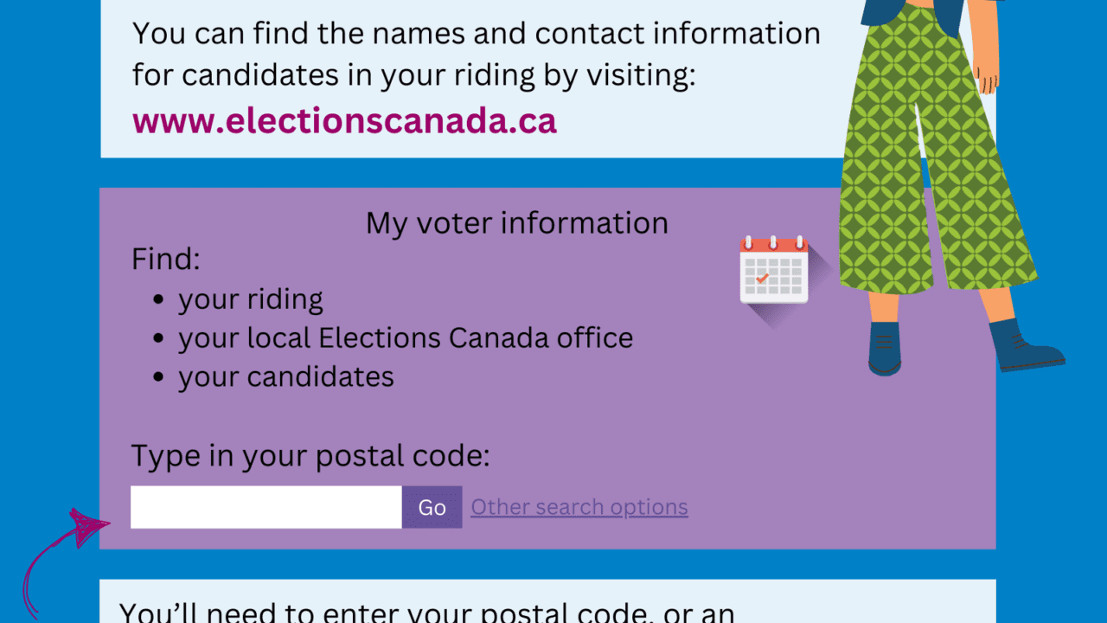Click the character's hanging hand

986,69
